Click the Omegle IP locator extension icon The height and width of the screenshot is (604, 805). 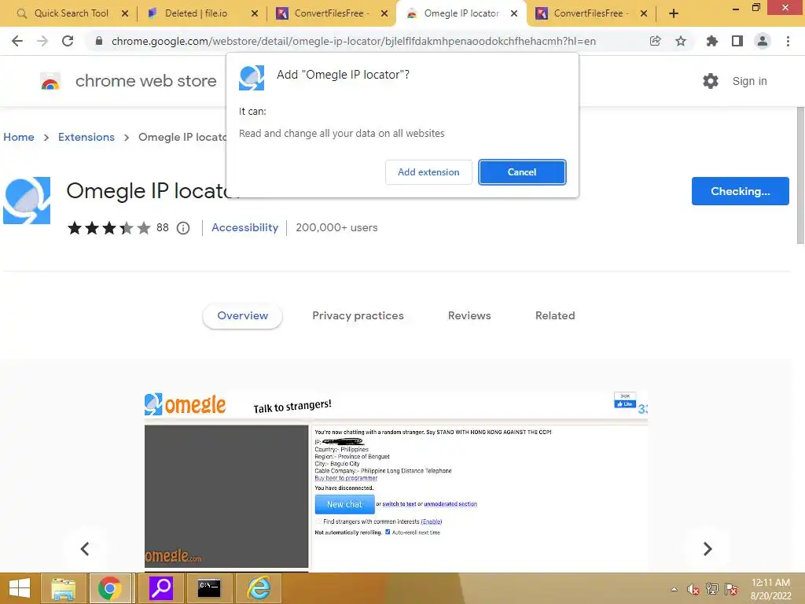[27, 201]
